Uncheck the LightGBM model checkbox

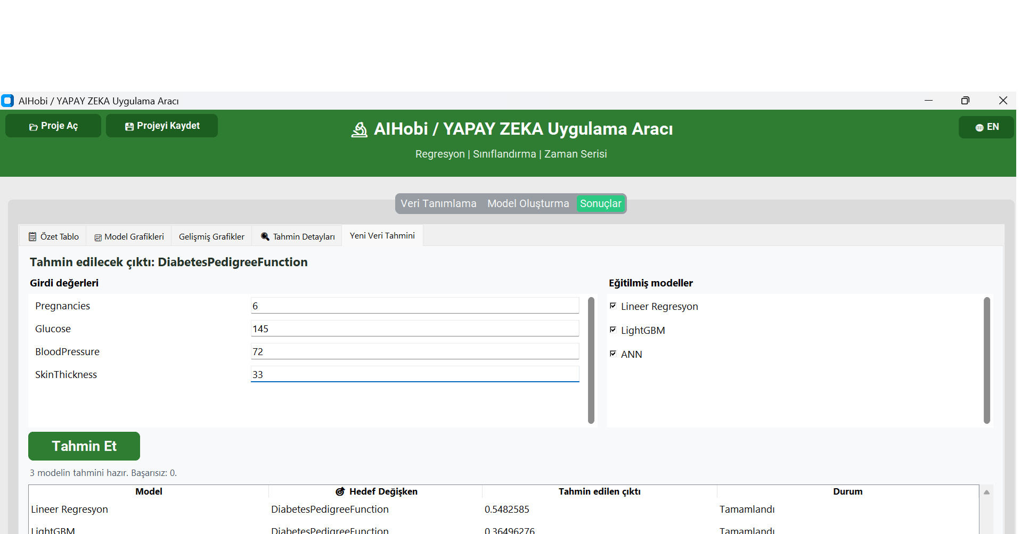tap(613, 330)
